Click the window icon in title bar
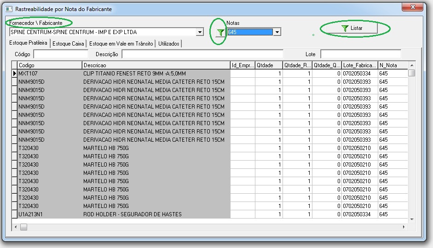Image resolution: width=433 pixels, height=248 pixels. [x=8, y=9]
